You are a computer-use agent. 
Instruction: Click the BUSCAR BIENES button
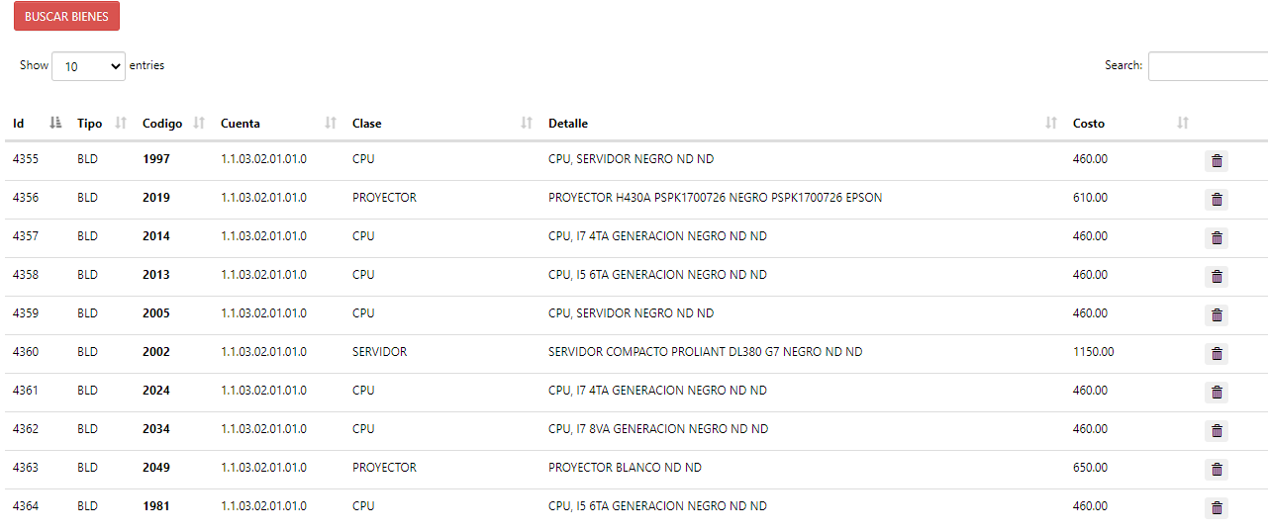coord(66,17)
